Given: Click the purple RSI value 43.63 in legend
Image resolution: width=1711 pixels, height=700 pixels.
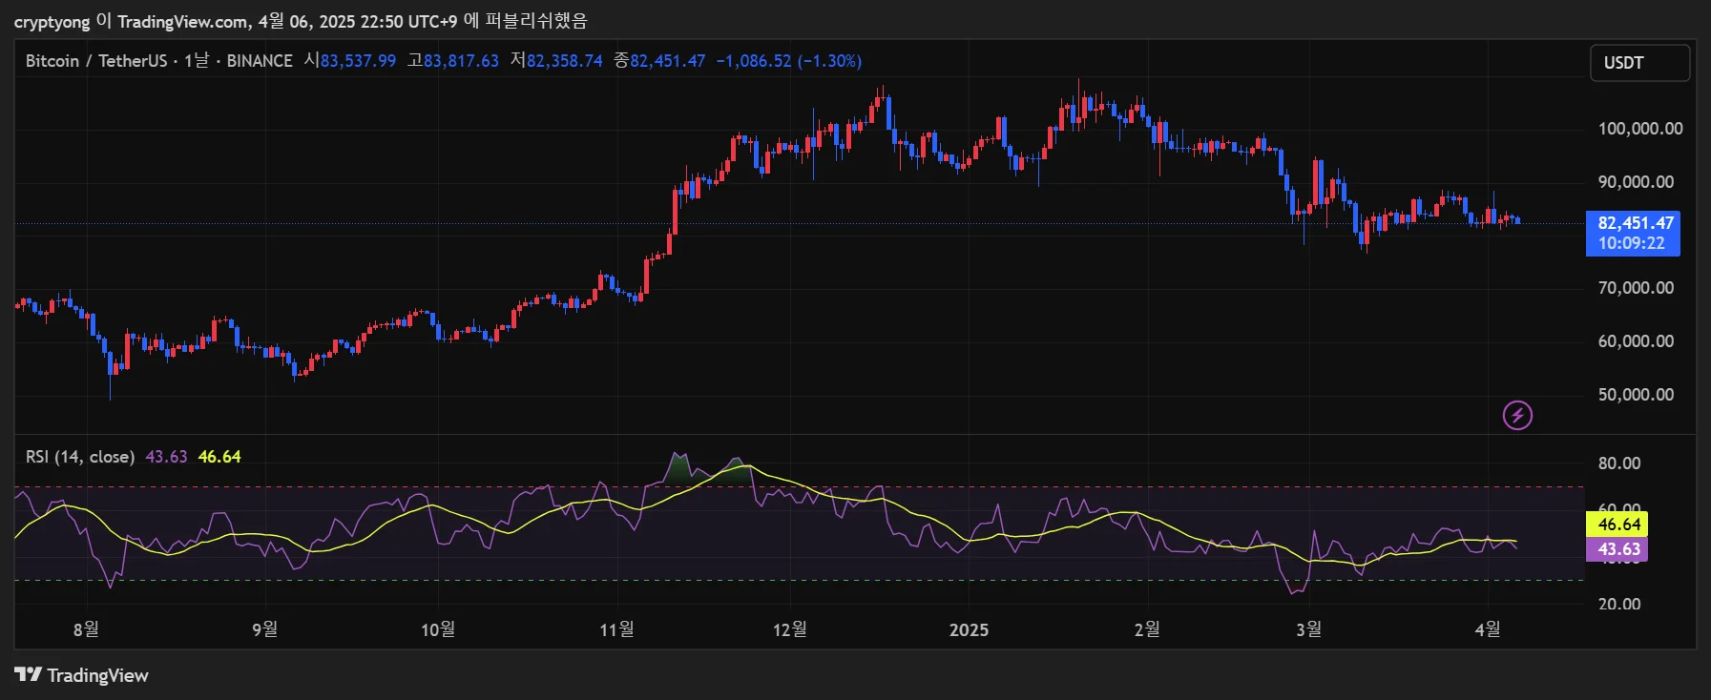Looking at the screenshot, I should click(166, 457).
